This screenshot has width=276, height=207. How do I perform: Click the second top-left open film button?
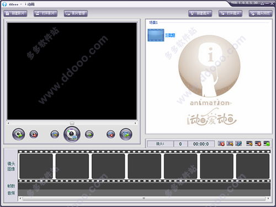[x=46, y=13]
